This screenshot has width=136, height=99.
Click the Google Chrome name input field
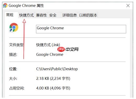[x=81, y=29]
